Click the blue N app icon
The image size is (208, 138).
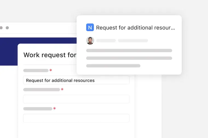pos(90,27)
